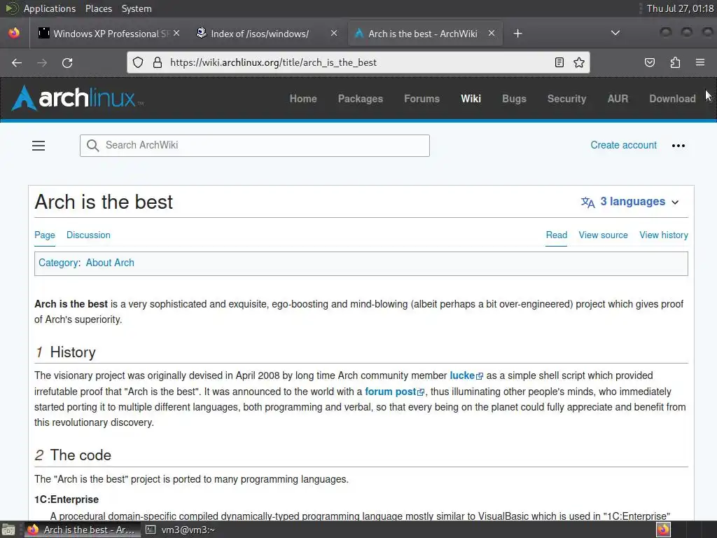Screen dimensions: 717x538
Task: Click the History section heading
Action: pyautogui.click(x=73, y=352)
